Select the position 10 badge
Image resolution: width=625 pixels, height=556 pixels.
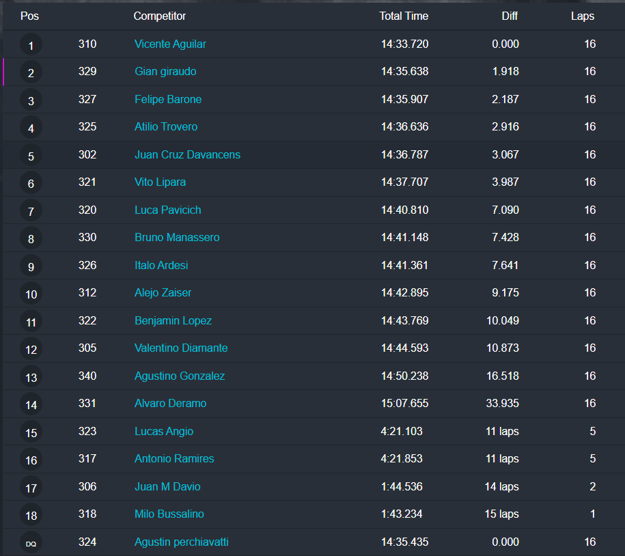31,294
